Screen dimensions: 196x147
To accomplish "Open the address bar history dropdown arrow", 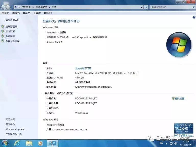I will point(141,7).
